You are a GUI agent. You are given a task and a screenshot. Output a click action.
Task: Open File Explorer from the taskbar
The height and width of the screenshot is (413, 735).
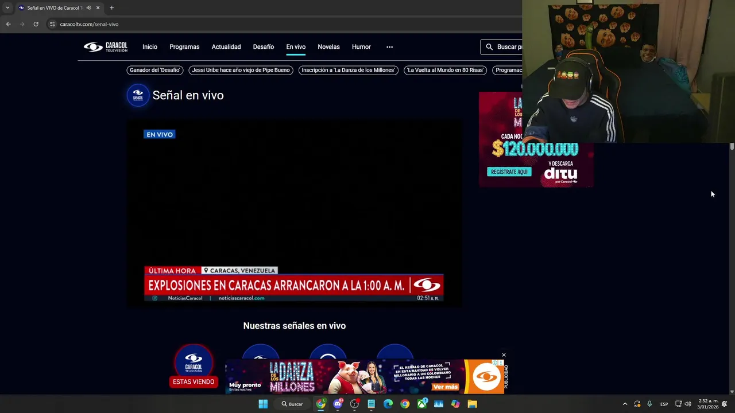pyautogui.click(x=472, y=404)
